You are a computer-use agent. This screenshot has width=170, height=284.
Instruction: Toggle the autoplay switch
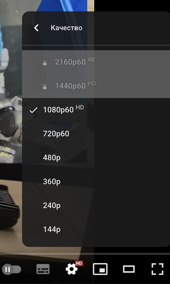click(x=11, y=270)
